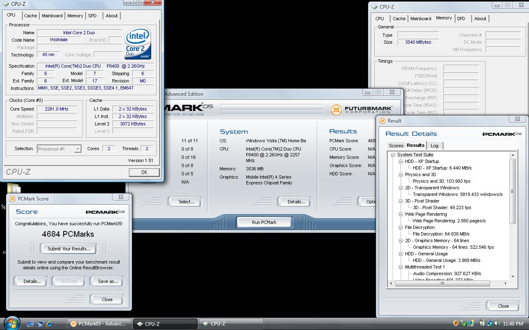The image size is (529, 330).
Task: Click the Show Desktop quick launch icon
Action: coord(30,324)
